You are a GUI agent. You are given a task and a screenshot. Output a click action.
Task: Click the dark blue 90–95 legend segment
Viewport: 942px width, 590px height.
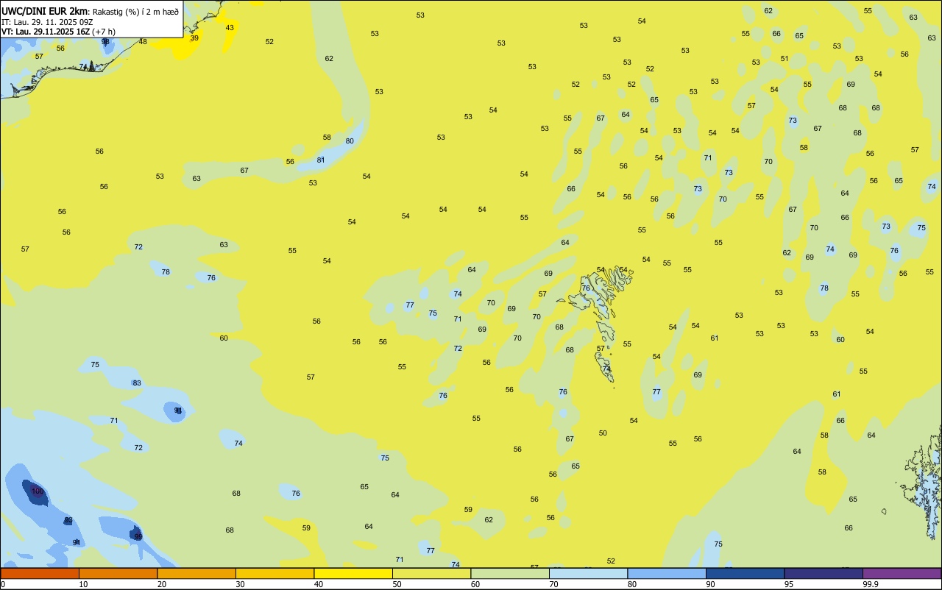pyautogui.click(x=745, y=573)
